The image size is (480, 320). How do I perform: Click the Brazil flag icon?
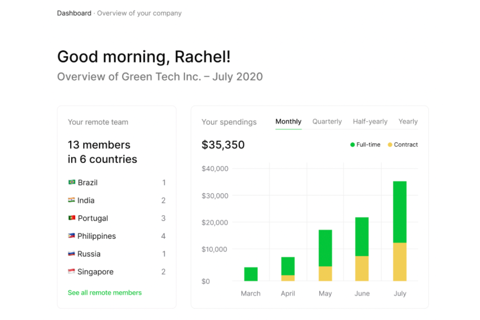pos(72,182)
